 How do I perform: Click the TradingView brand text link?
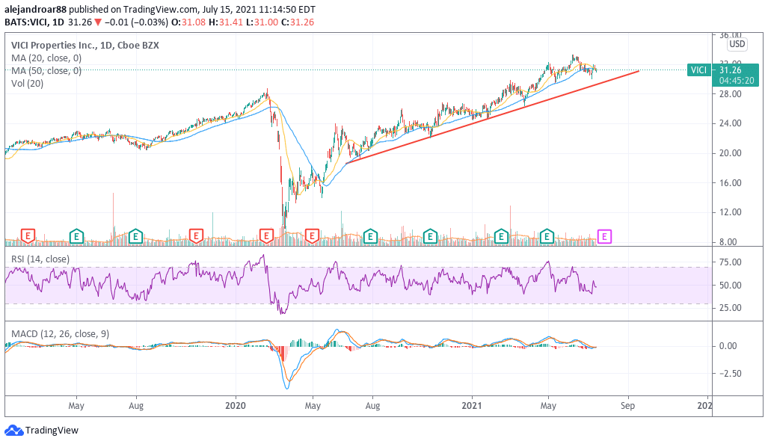[x=52, y=431]
